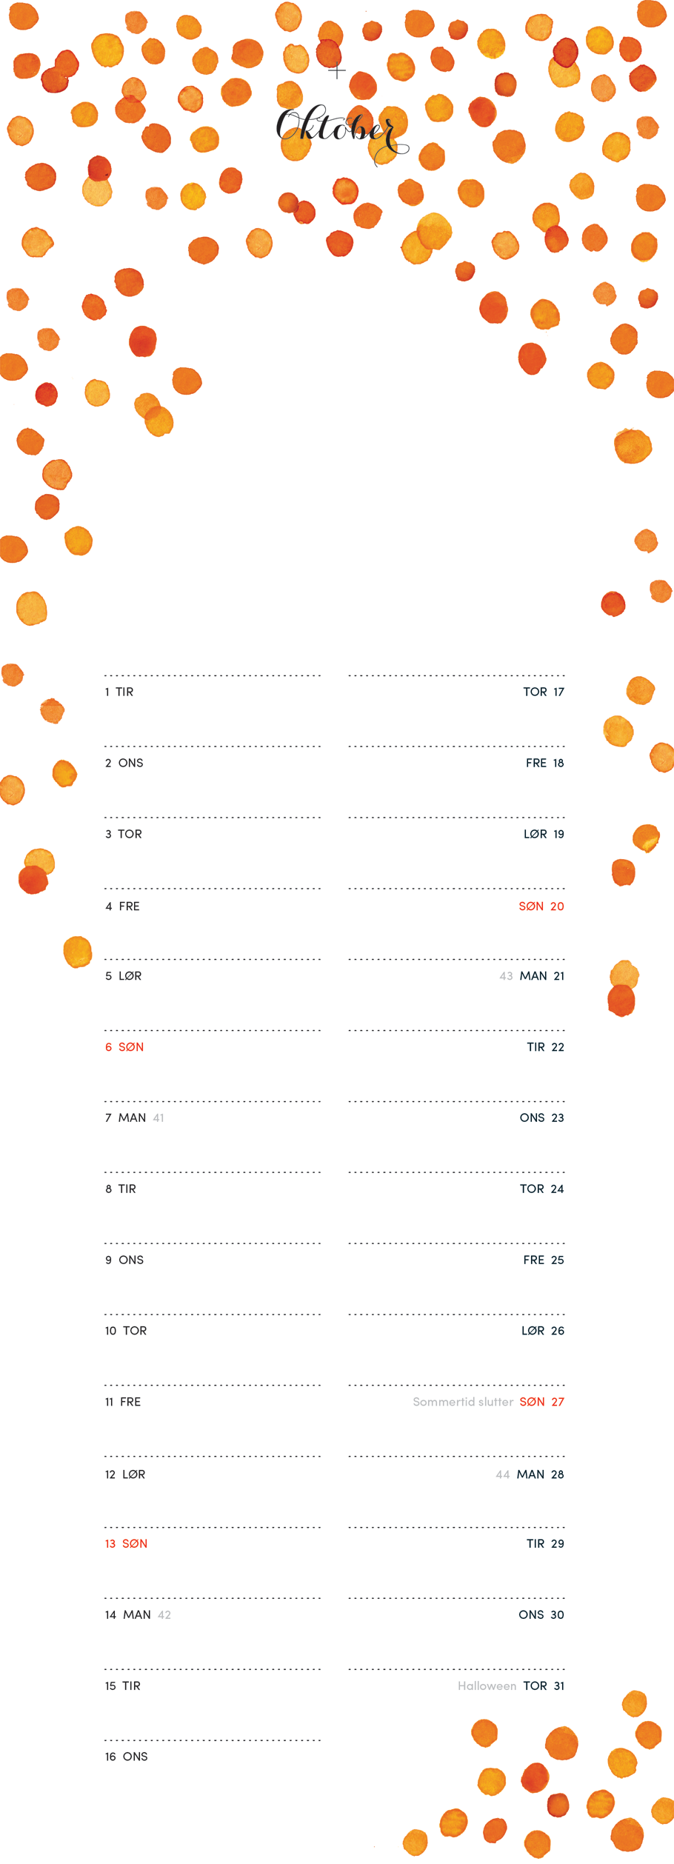The height and width of the screenshot is (1864, 674).
Task: Select the TOR 31 date entry
Action: (x=544, y=1686)
